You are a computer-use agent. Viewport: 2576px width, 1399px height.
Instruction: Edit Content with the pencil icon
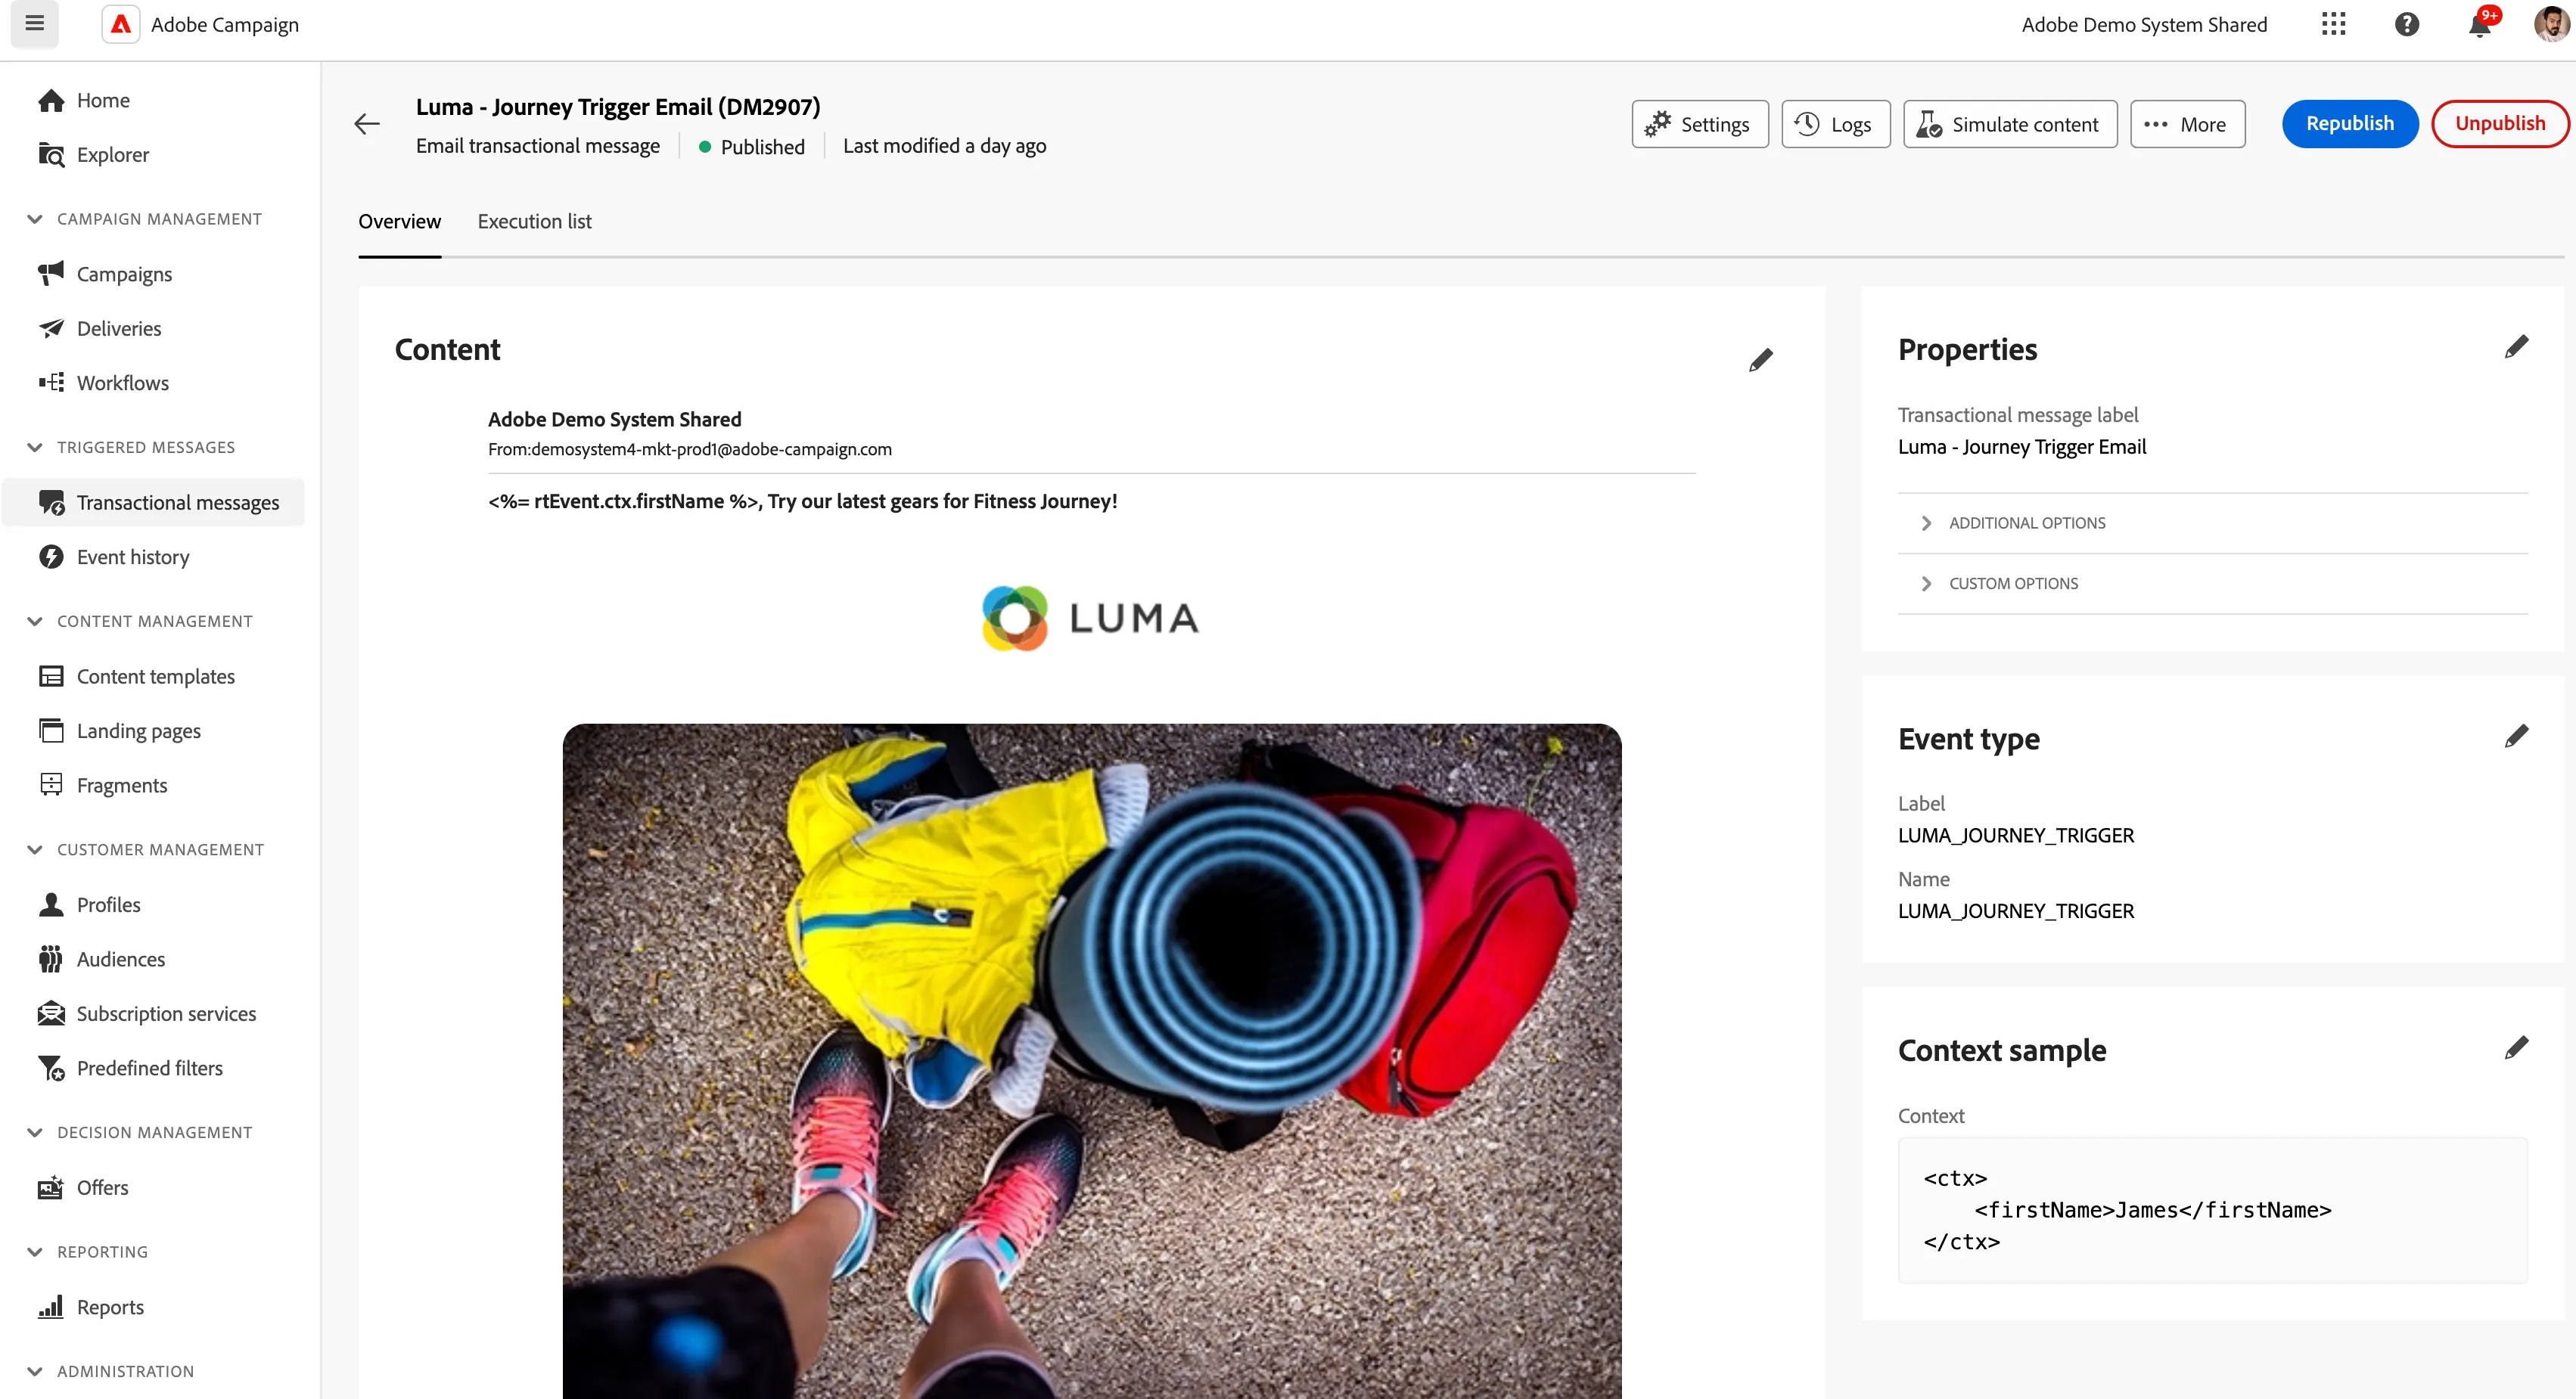coord(1761,360)
